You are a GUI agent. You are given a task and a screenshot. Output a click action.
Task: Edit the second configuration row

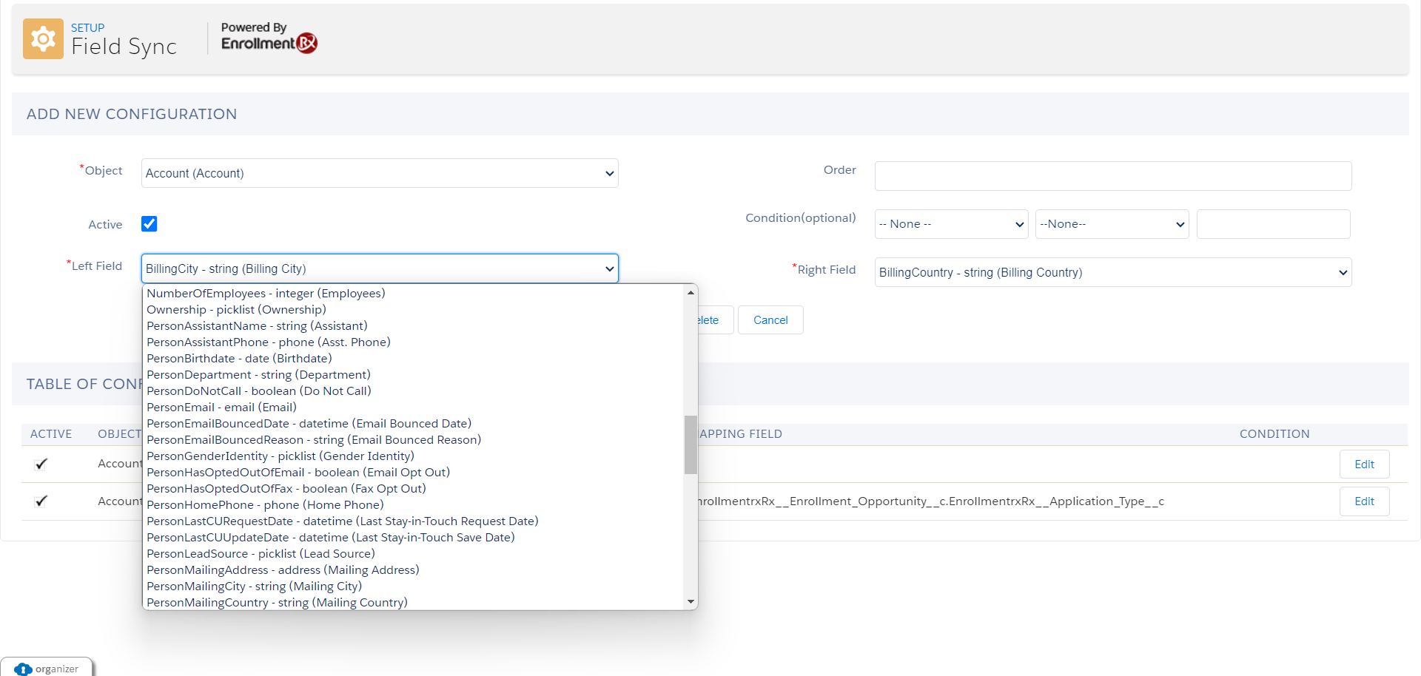click(x=1363, y=501)
